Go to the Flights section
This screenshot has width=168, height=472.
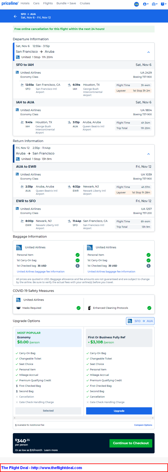tap(48, 4)
